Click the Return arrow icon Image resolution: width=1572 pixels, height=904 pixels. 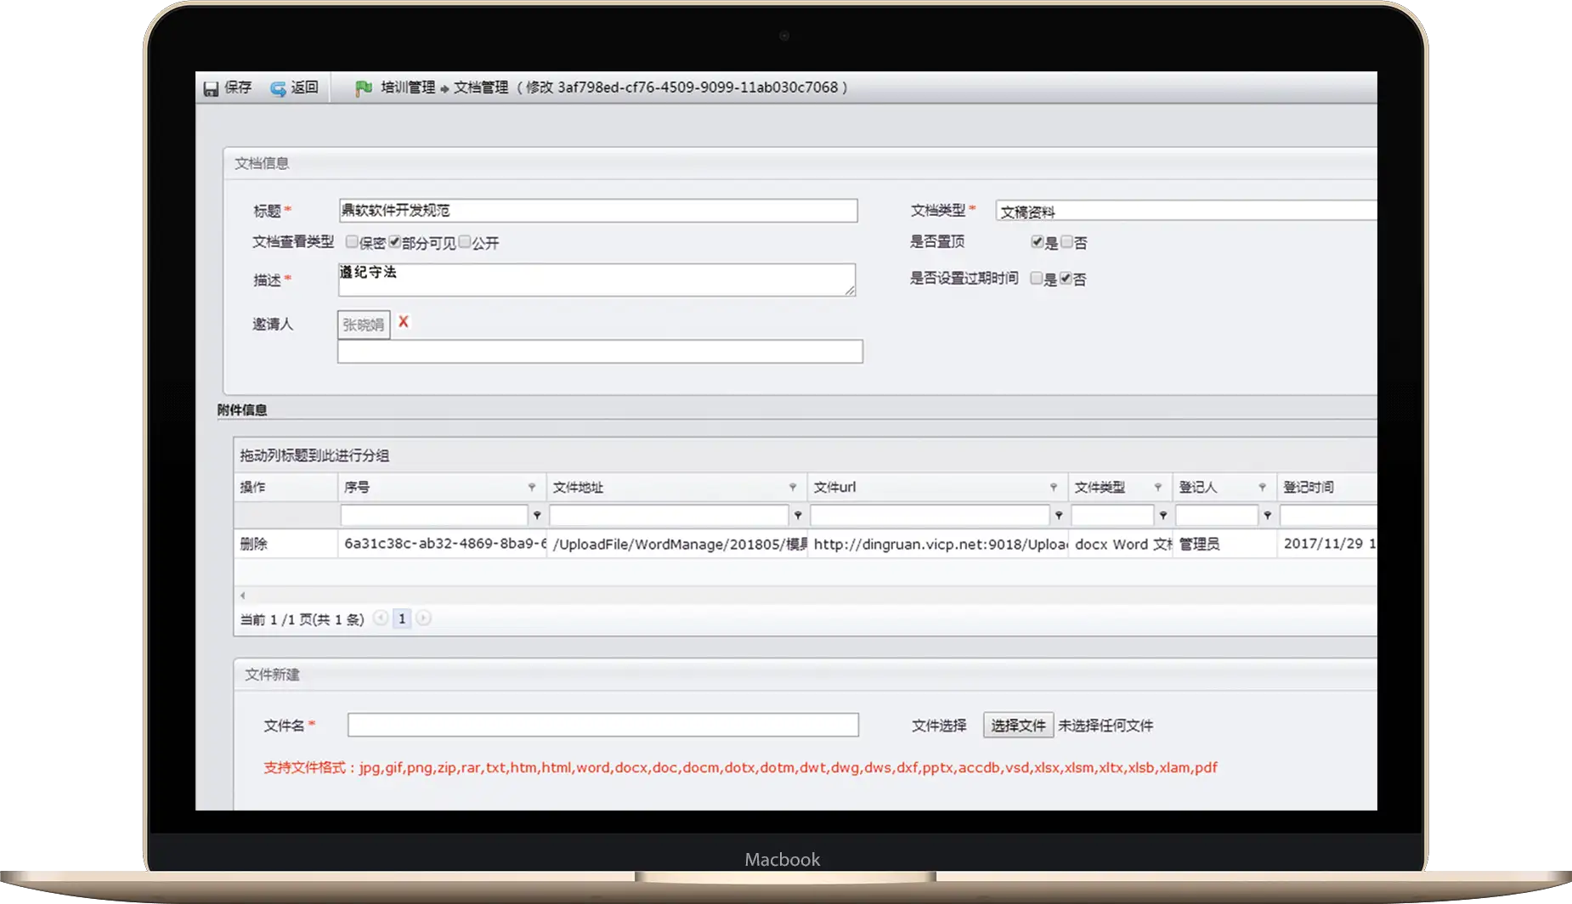[x=278, y=88]
